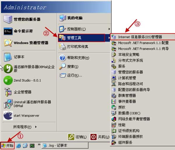Click Internet Explorer icon in quick launch

pyautogui.click(x=19, y=146)
